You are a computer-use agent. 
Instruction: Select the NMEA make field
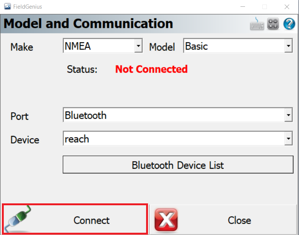103,46
